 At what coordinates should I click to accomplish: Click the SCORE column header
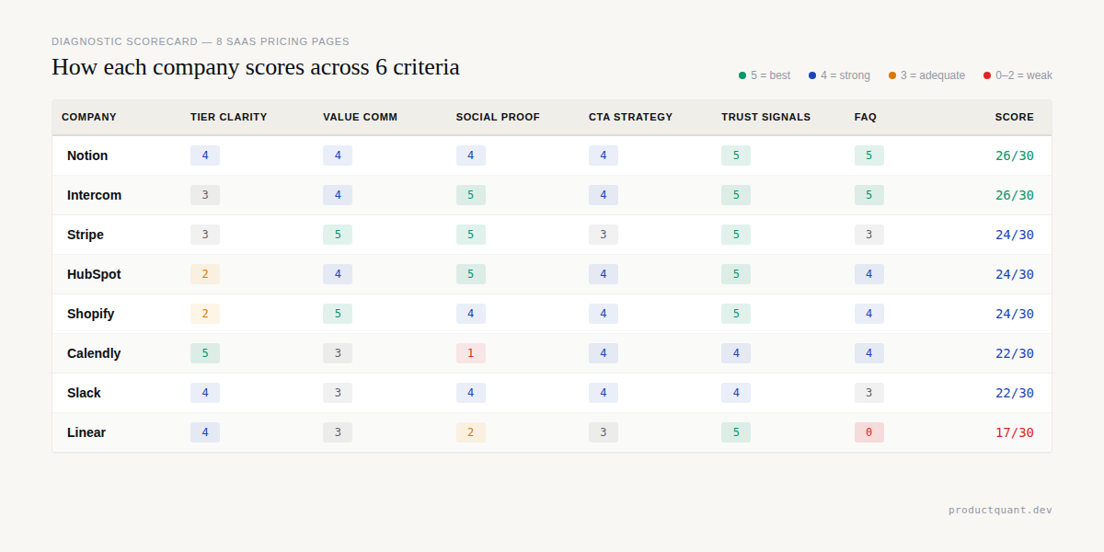point(1014,117)
